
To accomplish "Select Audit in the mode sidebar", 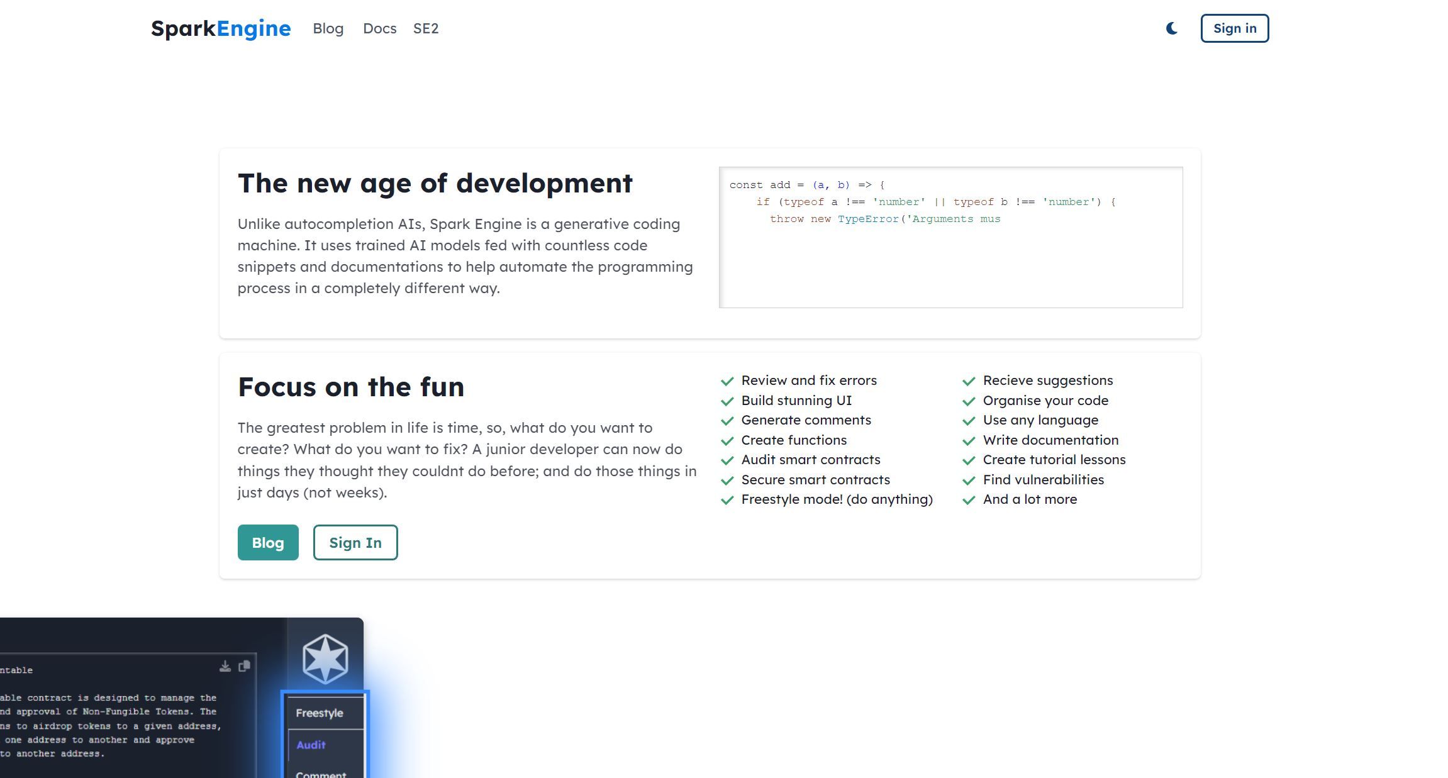I will pyautogui.click(x=311, y=745).
